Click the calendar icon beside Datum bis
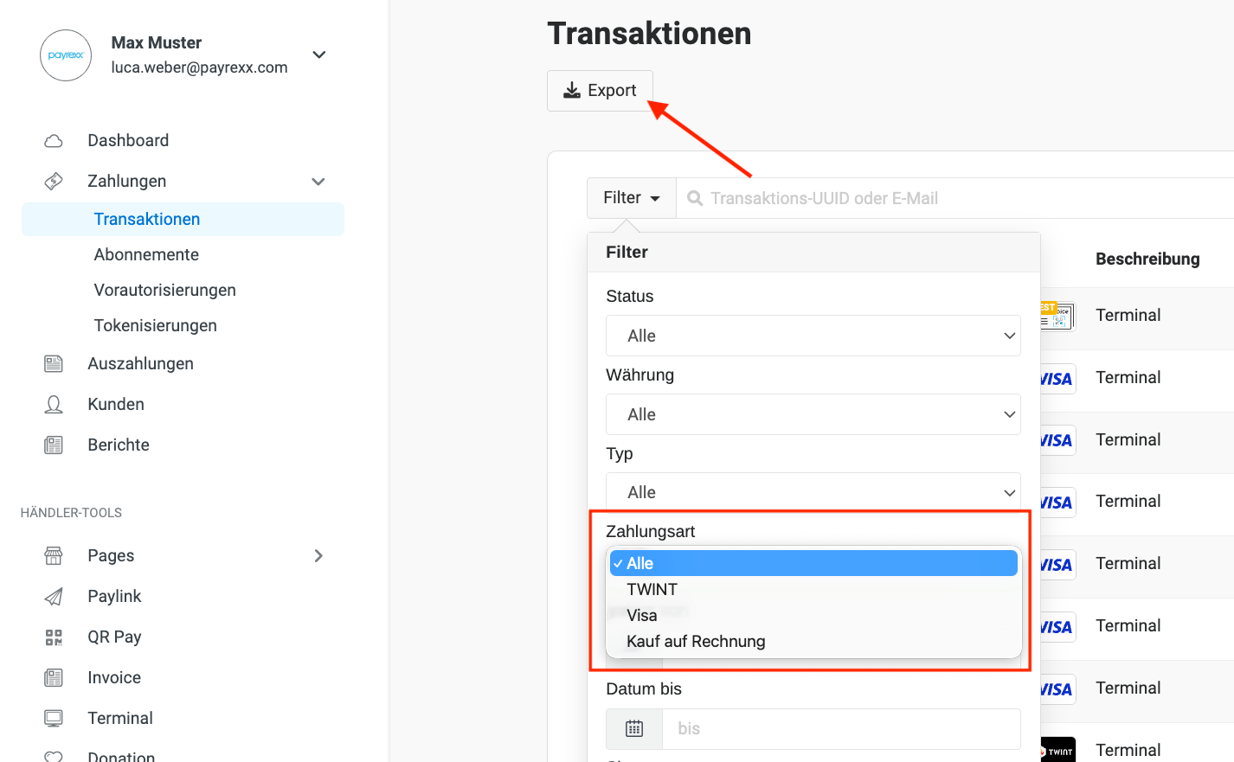1234x762 pixels. [x=634, y=729]
